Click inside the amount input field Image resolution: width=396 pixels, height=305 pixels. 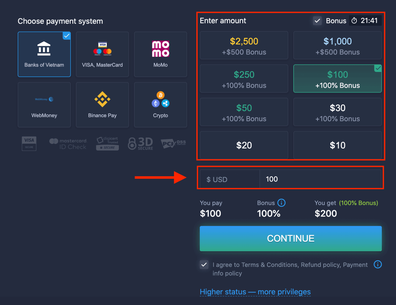point(321,179)
